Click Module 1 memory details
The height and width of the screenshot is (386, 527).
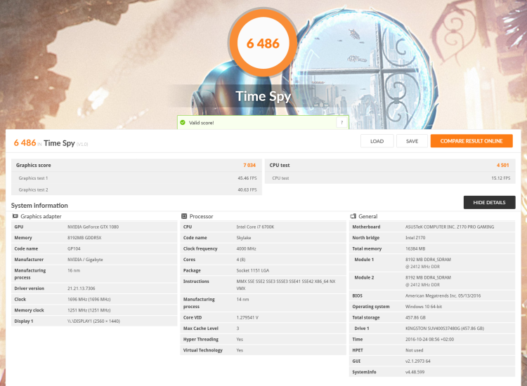pyautogui.click(x=428, y=262)
